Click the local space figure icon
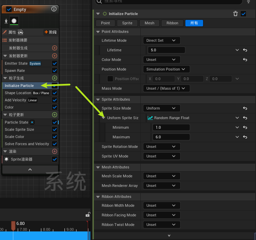This screenshot has width=256, height=240. coord(6,21)
